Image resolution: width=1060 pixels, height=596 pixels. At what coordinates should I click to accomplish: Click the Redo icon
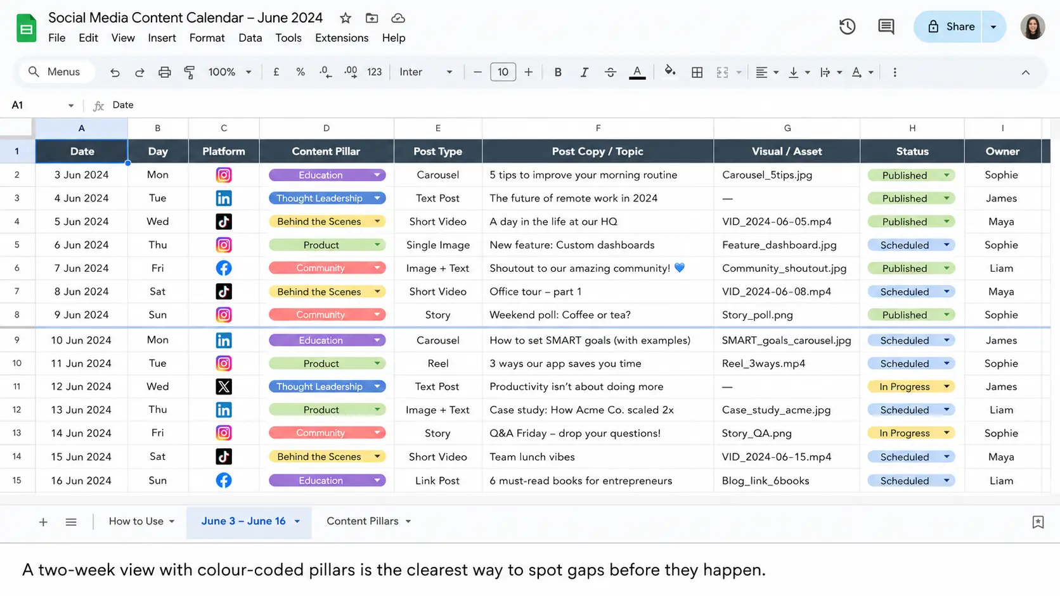tap(139, 72)
